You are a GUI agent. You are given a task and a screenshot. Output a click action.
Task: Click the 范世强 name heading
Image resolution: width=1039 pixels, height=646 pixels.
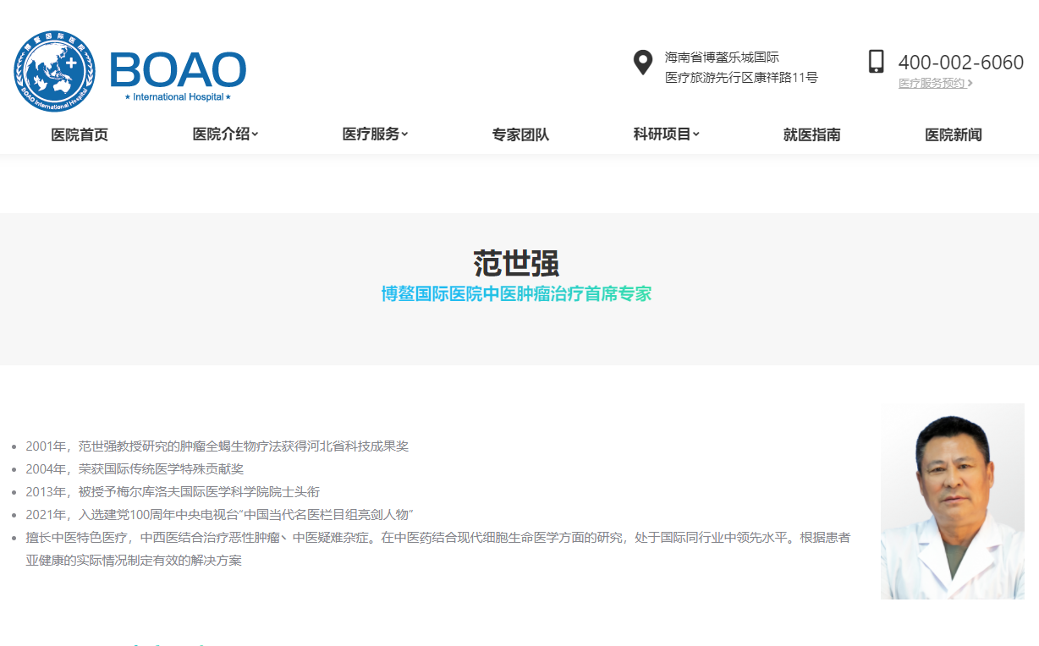point(516,263)
